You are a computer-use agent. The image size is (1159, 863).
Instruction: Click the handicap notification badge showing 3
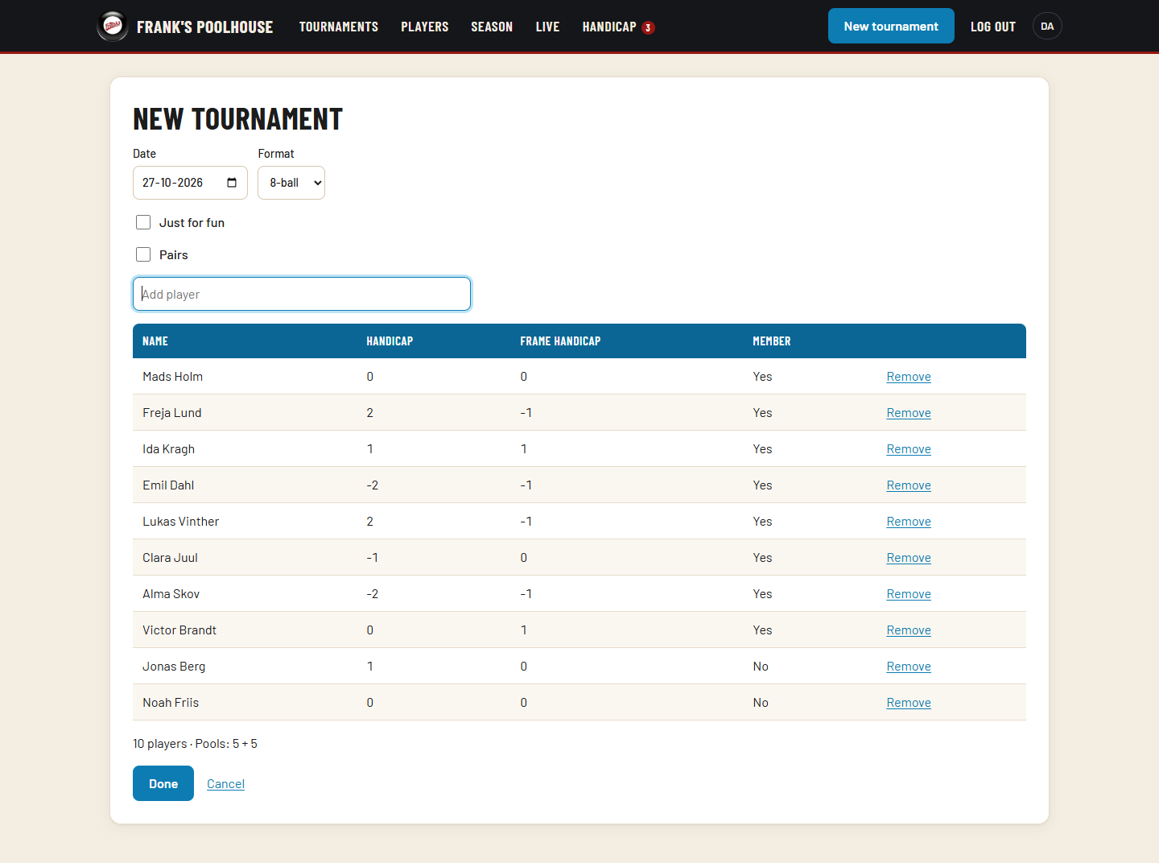coord(648,27)
